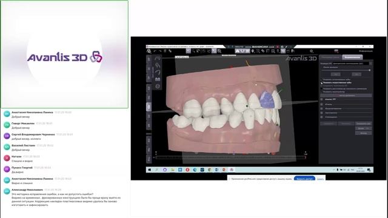Click the lowest button in right panel

pos(364,133)
